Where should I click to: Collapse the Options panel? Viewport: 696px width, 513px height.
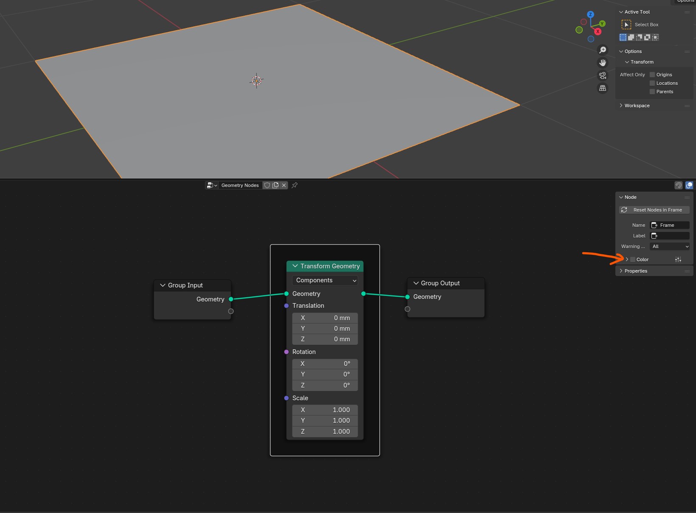point(621,51)
